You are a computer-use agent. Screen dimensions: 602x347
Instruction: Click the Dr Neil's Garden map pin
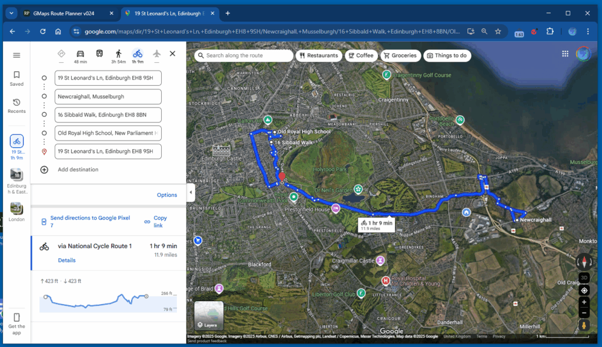(x=358, y=189)
